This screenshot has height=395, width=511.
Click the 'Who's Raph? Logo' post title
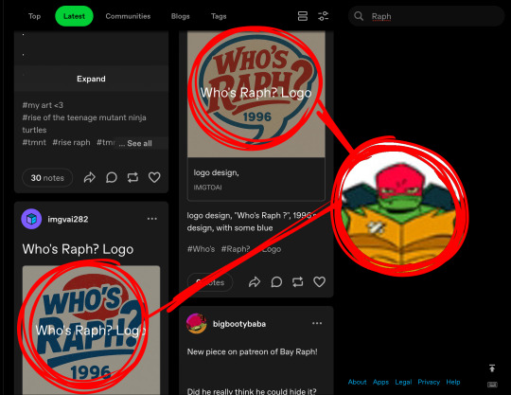(78, 249)
